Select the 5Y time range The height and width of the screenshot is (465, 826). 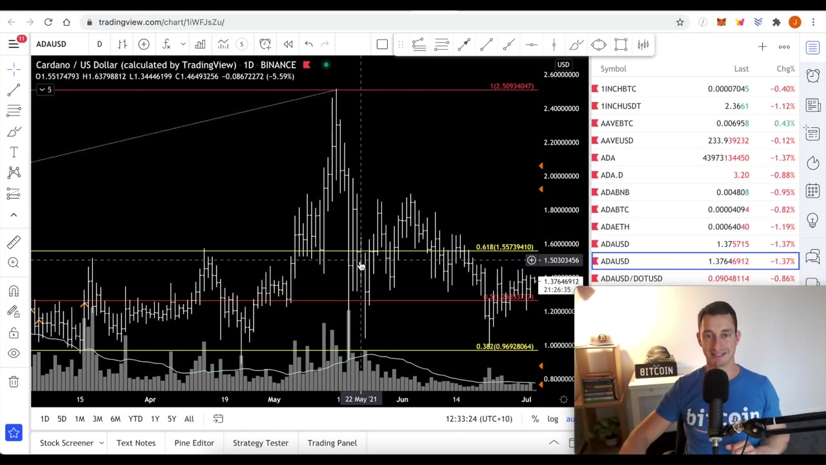[172, 419]
